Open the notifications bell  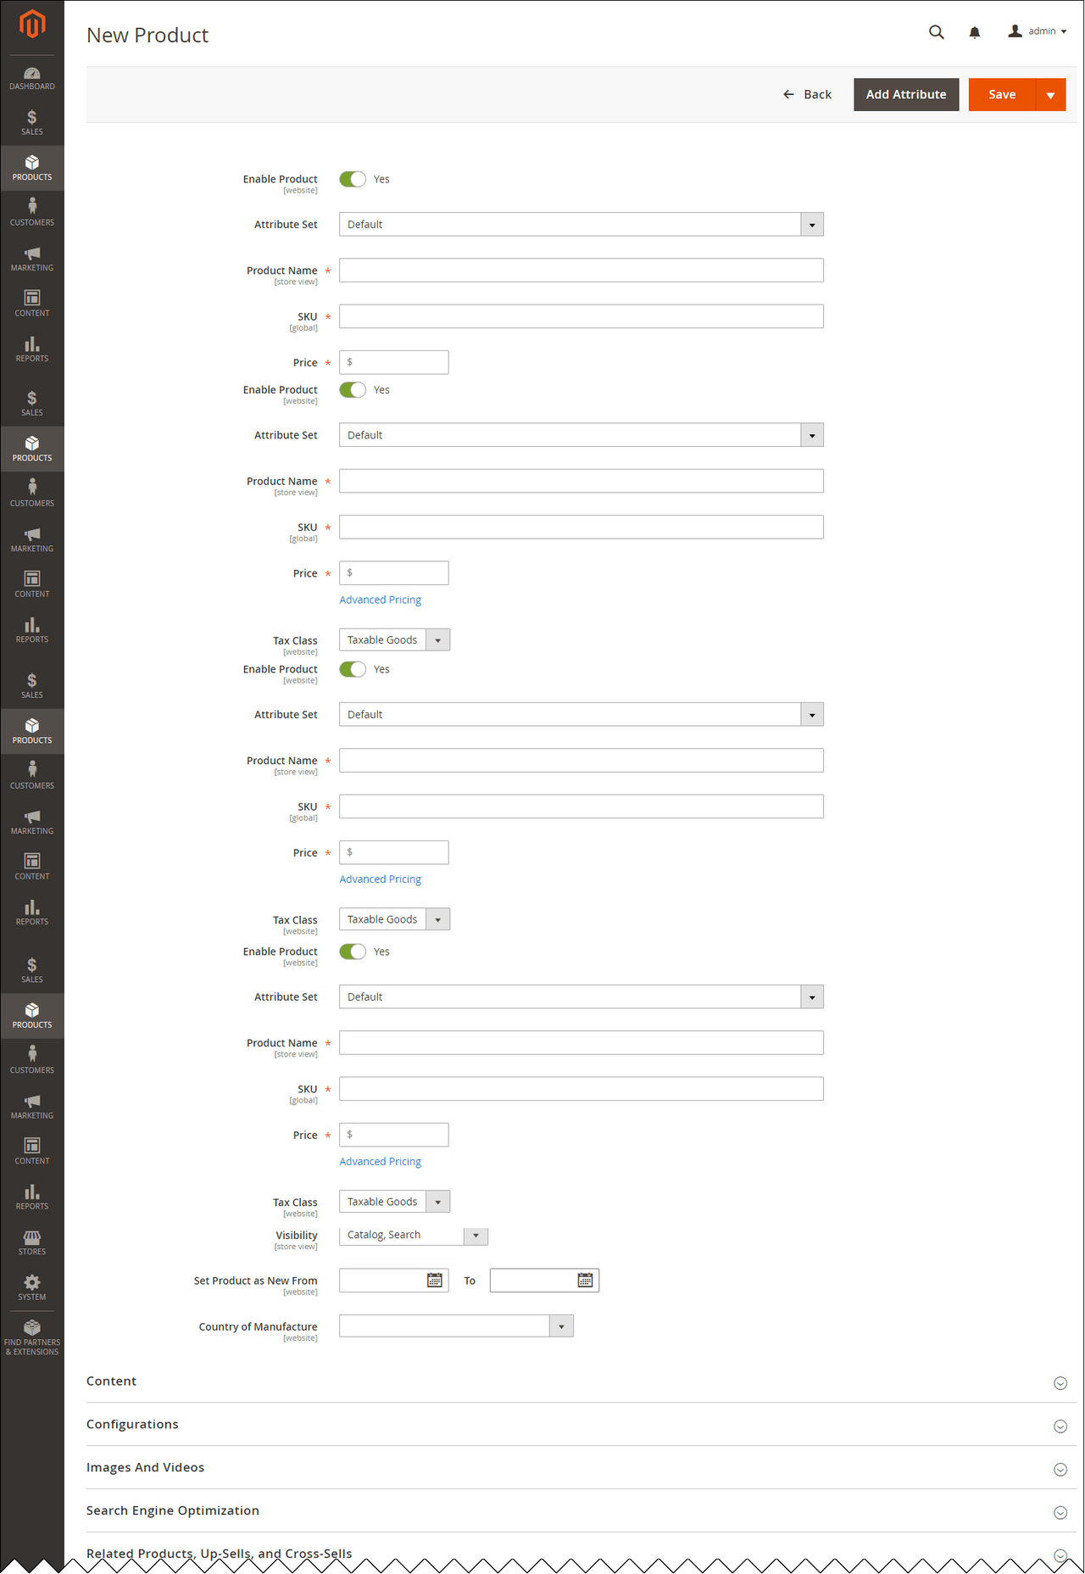[x=975, y=32]
